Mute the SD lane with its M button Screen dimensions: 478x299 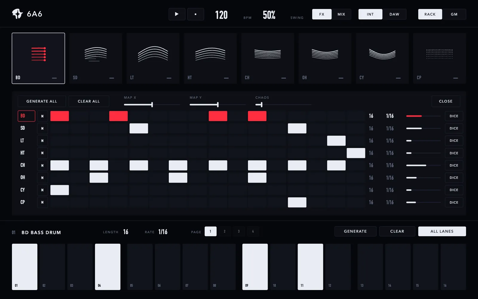[x=42, y=128]
